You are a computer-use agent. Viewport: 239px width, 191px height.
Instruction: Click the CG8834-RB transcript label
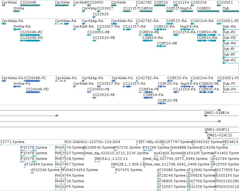(149, 32)
